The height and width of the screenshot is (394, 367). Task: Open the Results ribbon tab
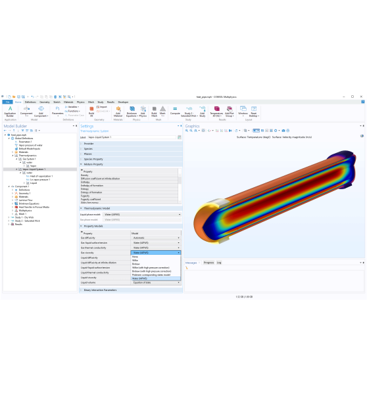(110, 102)
